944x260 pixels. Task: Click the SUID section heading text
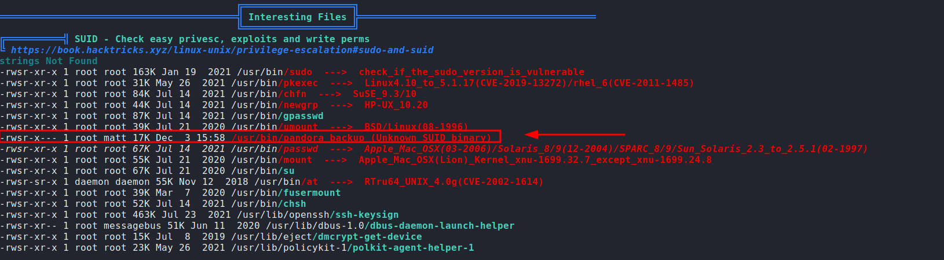coord(222,39)
